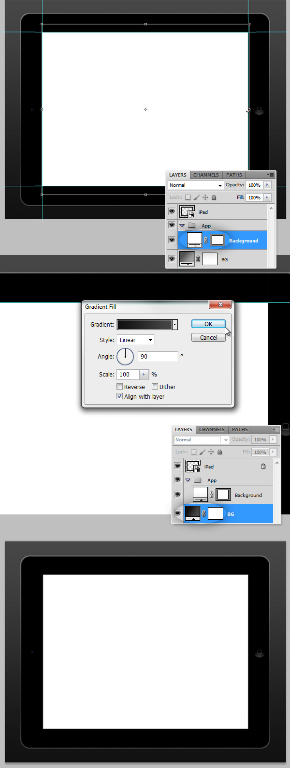Viewport: 290px width, 768px height.
Task: Open Fill slider arrow in upper Layers panel
Action: pyautogui.click(x=267, y=197)
